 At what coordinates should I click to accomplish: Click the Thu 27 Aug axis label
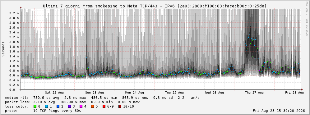[254, 93]
